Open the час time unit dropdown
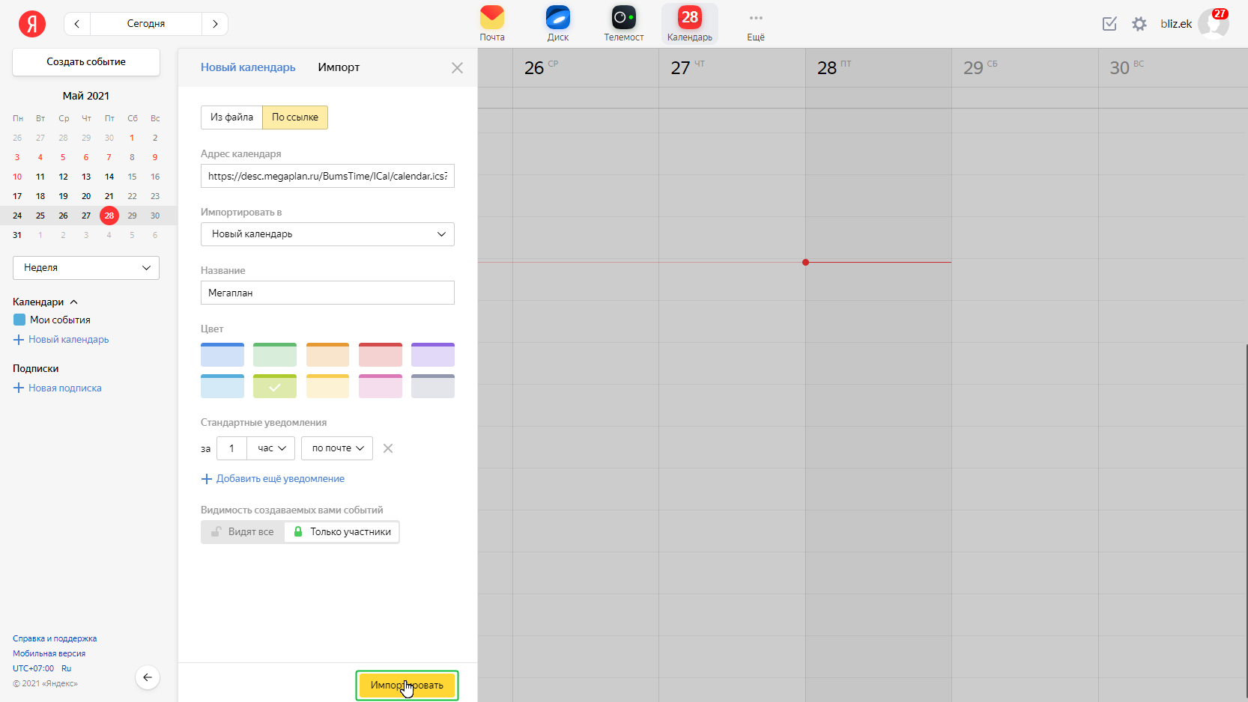1248x702 pixels. (x=271, y=448)
